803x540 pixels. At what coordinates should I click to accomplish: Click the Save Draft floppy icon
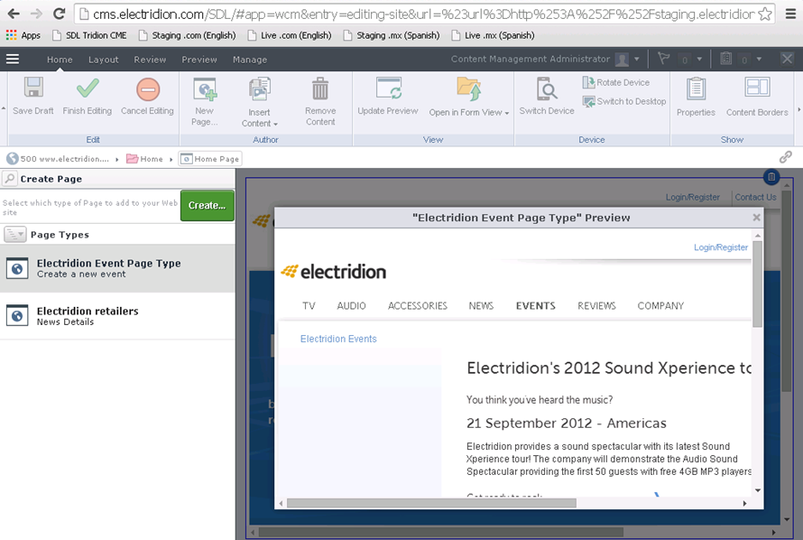point(33,88)
